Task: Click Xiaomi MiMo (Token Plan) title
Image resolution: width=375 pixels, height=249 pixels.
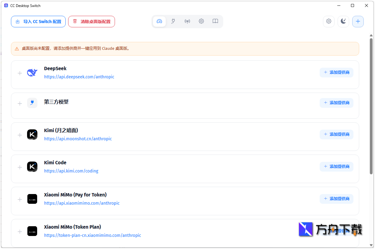Action: click(x=72, y=227)
